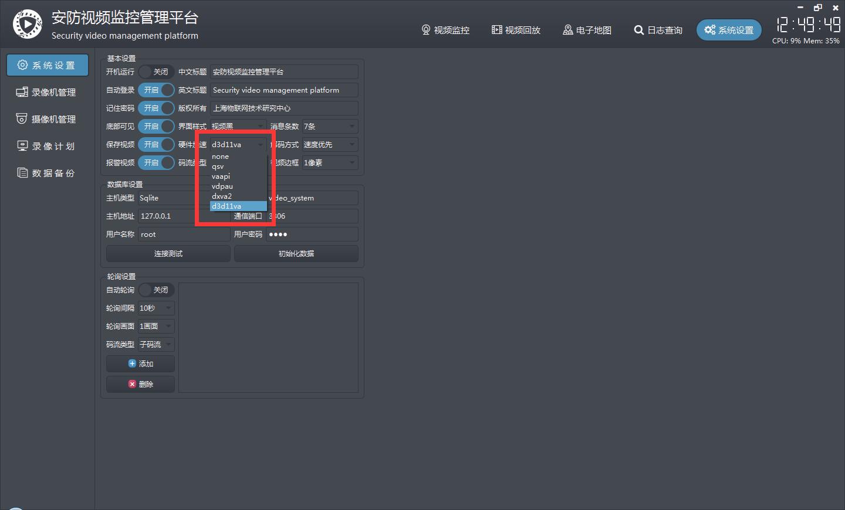Click the 英文标题 English title input field
The width and height of the screenshot is (845, 510).
pos(284,90)
